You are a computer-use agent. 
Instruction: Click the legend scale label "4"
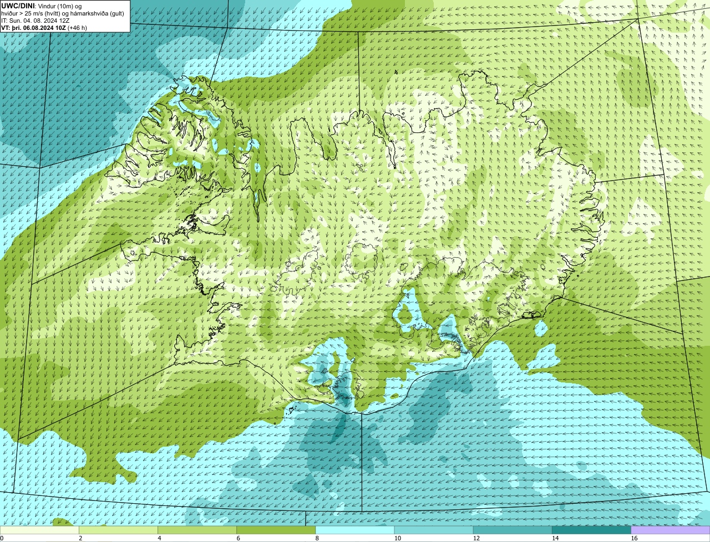coord(159,538)
